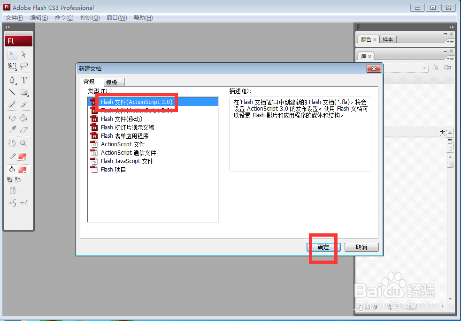The width and height of the screenshot is (461, 321).
Task: Select the Pencil tool
Action: (12, 104)
